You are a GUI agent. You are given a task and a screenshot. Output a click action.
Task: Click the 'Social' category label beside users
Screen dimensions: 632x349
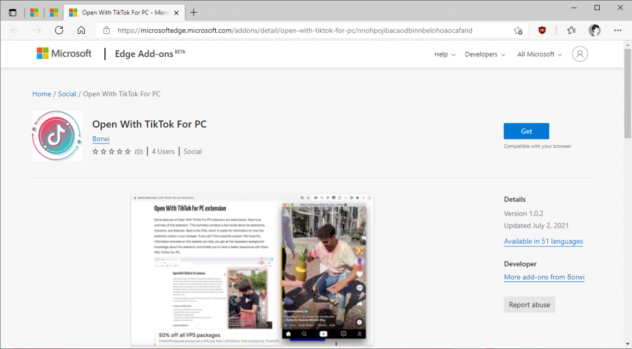click(193, 151)
